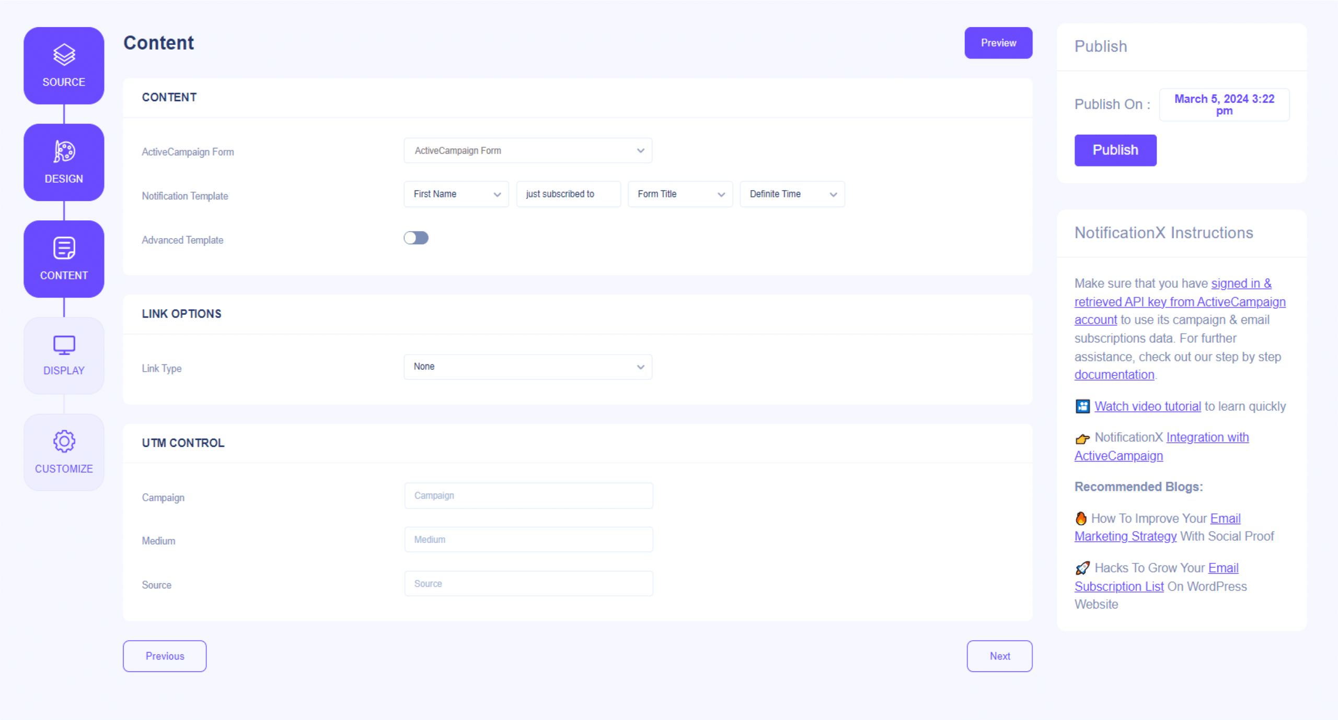Viewport: 1338px width, 720px height.
Task: Click the Campaign UTM input field
Action: (x=529, y=495)
